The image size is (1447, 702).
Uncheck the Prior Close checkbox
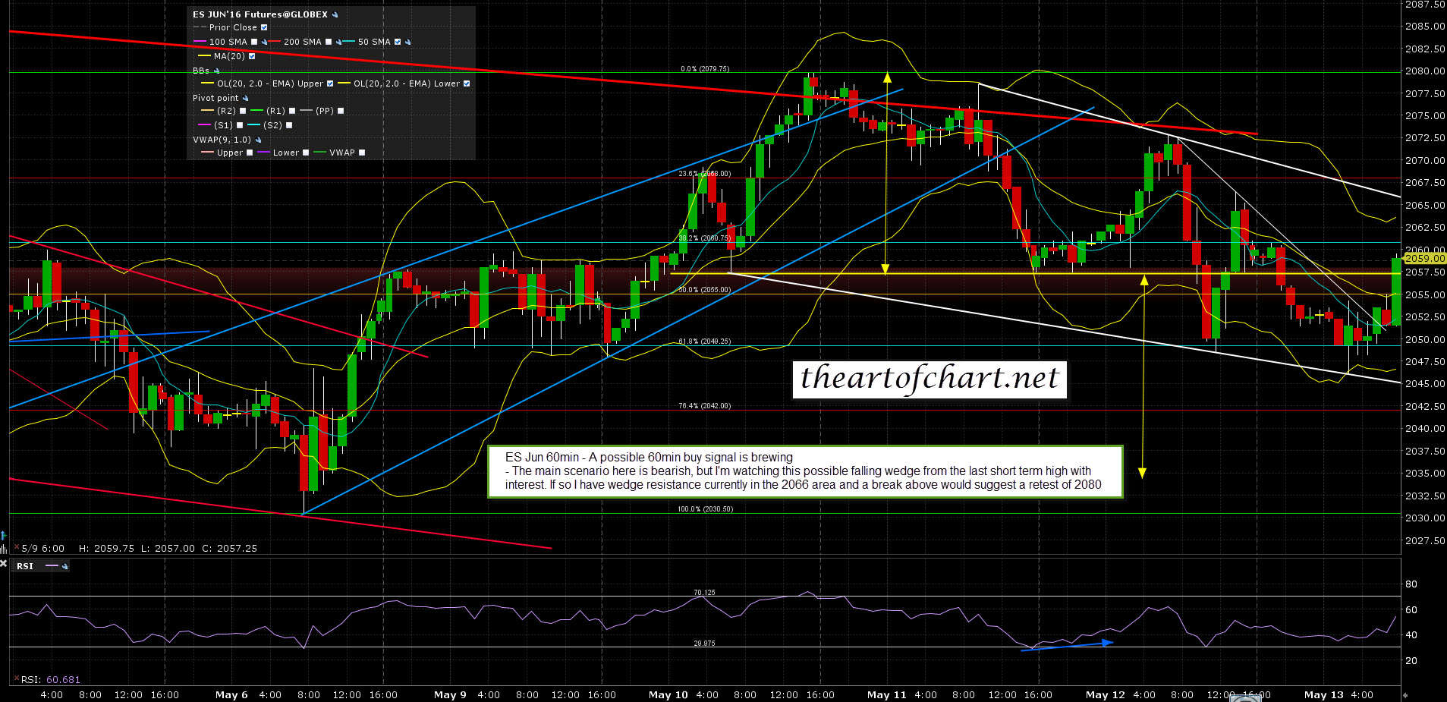pyautogui.click(x=264, y=27)
